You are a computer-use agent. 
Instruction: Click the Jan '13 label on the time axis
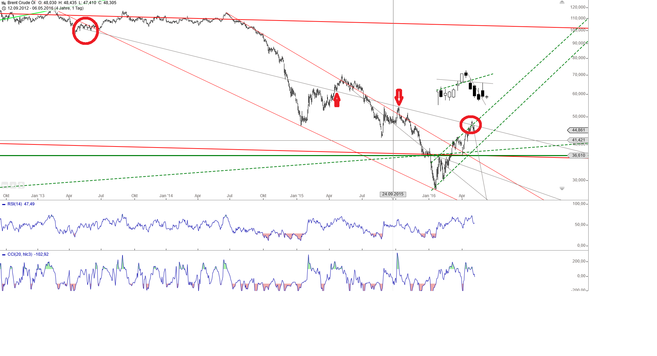click(x=38, y=196)
